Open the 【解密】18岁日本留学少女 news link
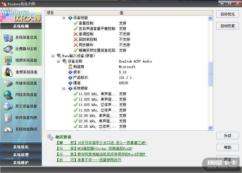 coord(101,143)
